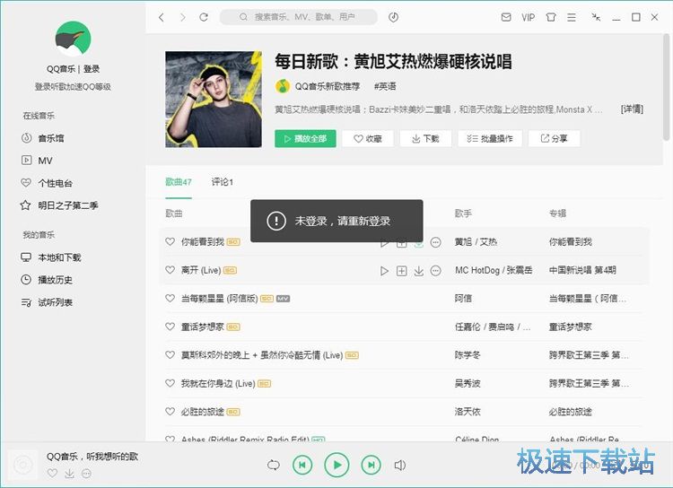Like the song 必胜的旅途
The height and width of the screenshot is (488, 673).
[x=170, y=412]
